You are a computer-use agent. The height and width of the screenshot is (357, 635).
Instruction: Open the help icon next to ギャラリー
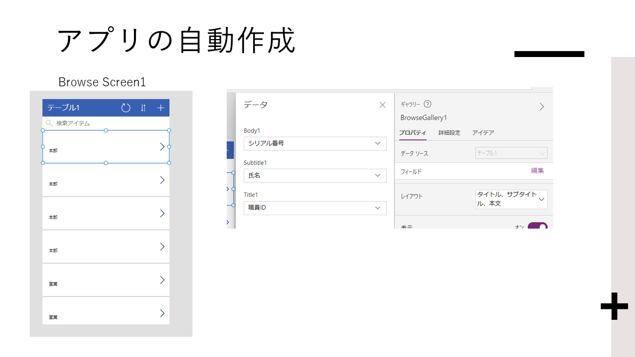[428, 104]
